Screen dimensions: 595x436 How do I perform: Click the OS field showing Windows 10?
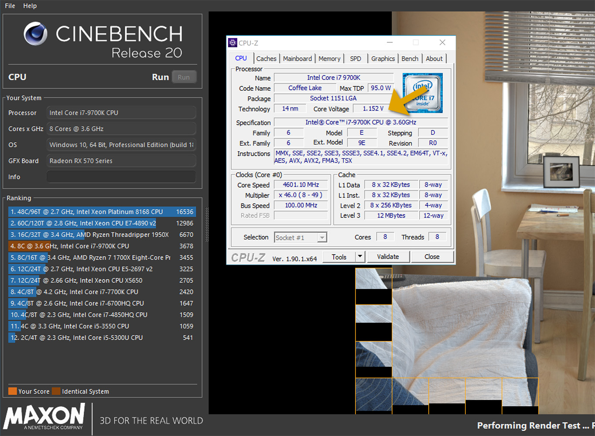[x=121, y=145]
